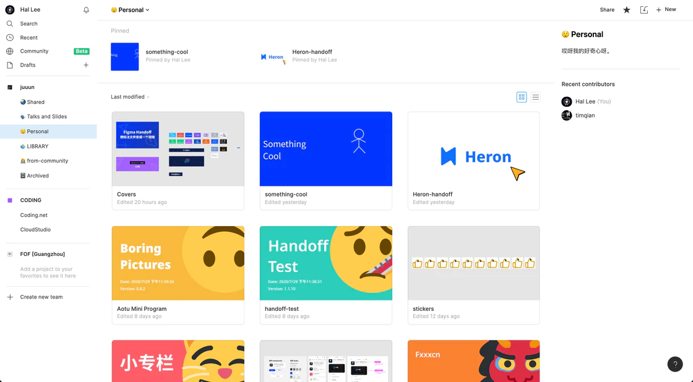Open the CloudStudio project
Image resolution: width=693 pixels, height=382 pixels.
(x=35, y=230)
